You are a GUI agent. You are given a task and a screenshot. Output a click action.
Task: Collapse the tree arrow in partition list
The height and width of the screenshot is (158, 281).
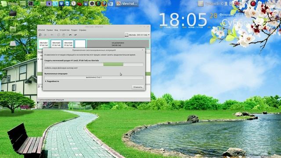(x=38, y=59)
